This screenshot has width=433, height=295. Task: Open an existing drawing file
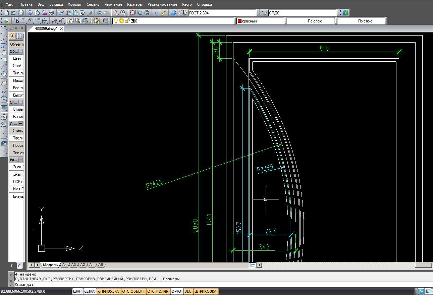pos(14,13)
